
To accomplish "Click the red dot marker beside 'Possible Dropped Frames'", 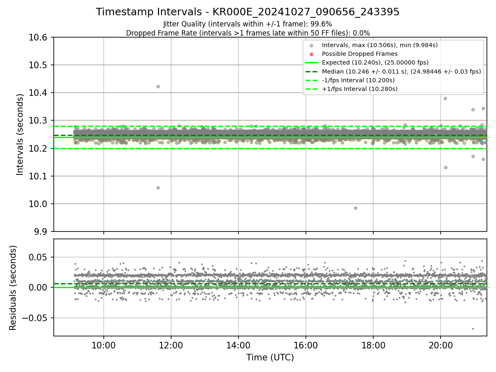I will (x=312, y=54).
